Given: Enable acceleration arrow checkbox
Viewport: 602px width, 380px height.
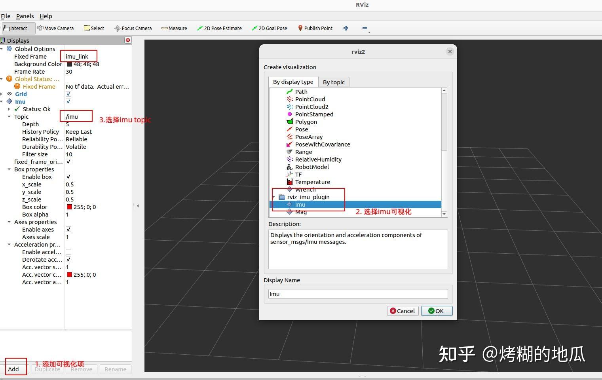Looking at the screenshot, I should (x=68, y=252).
